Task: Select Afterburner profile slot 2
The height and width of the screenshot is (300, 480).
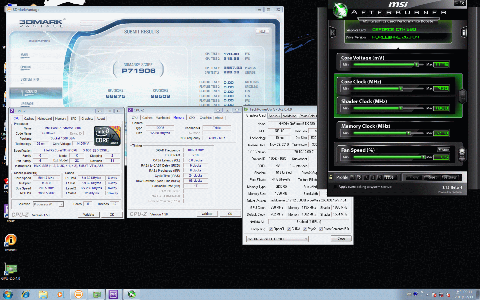Action: click(x=359, y=178)
